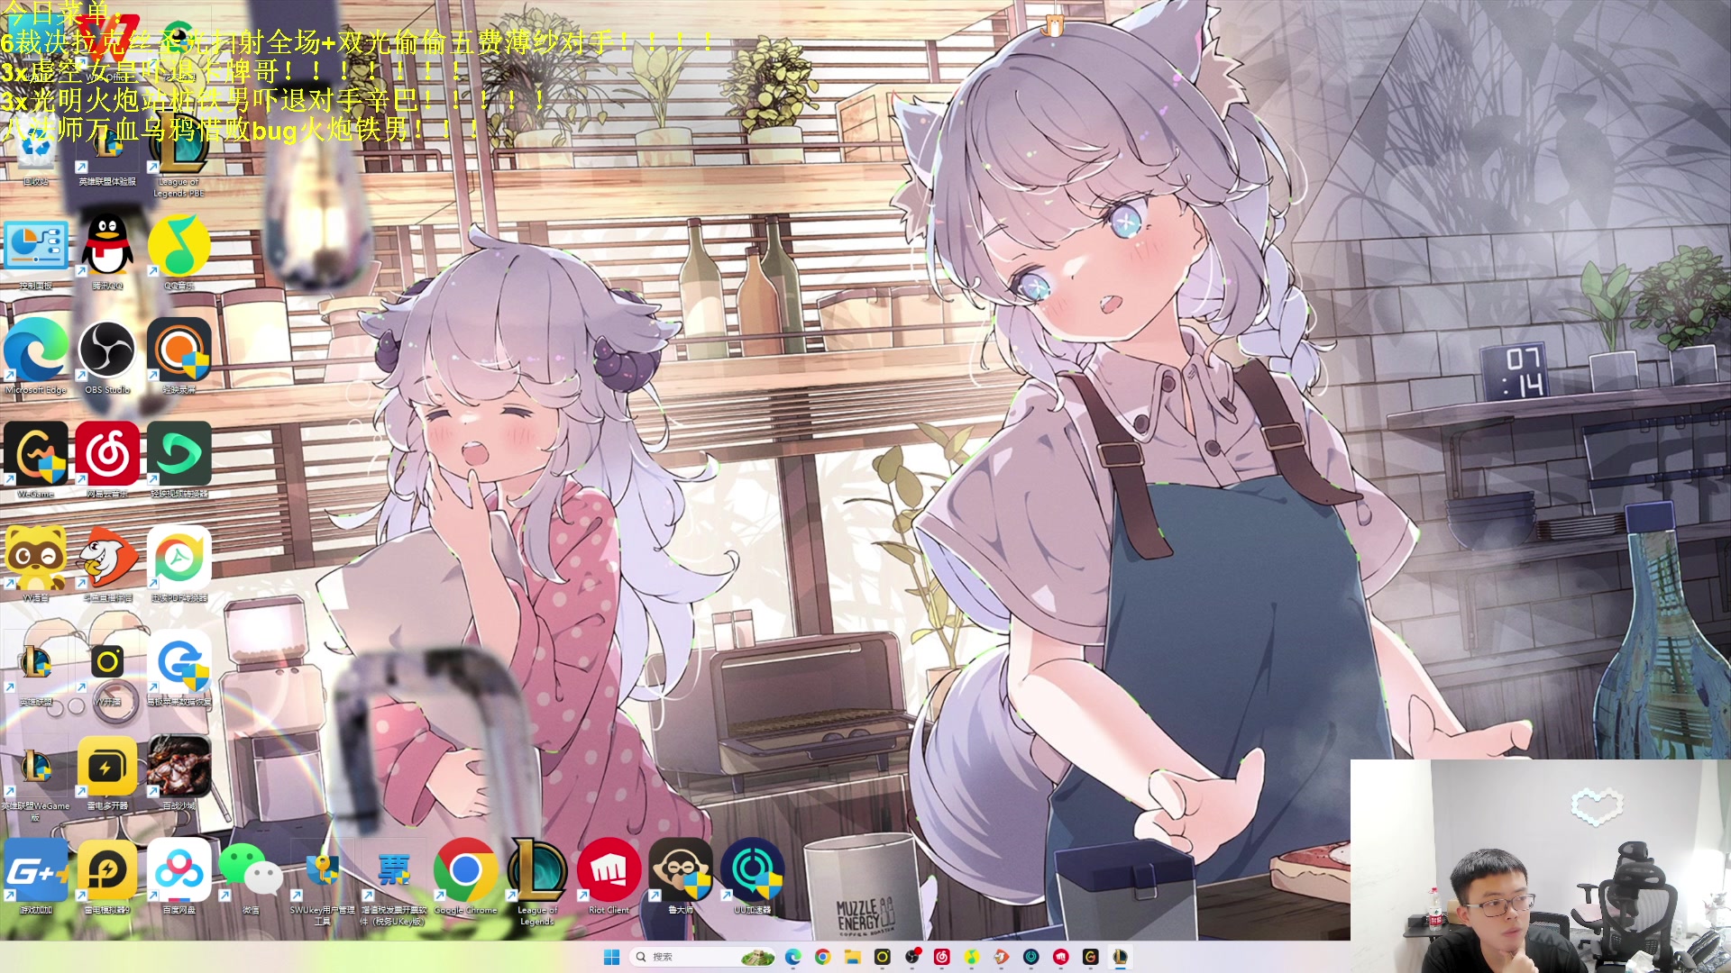Switch to YY开播 in the taskbar
1731x973 pixels.
coord(882,957)
